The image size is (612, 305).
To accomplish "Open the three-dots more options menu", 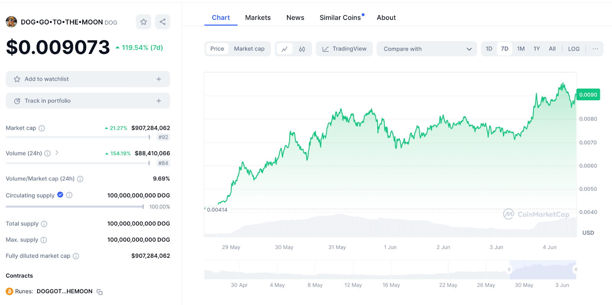I will (595, 49).
